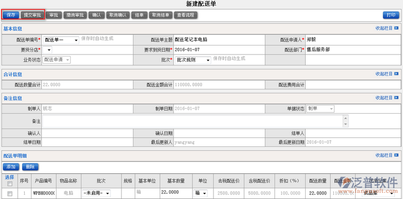Open the 单位 箱 dropdown in row
Image resolution: width=403 pixels, height=199 pixels.
(x=200, y=193)
